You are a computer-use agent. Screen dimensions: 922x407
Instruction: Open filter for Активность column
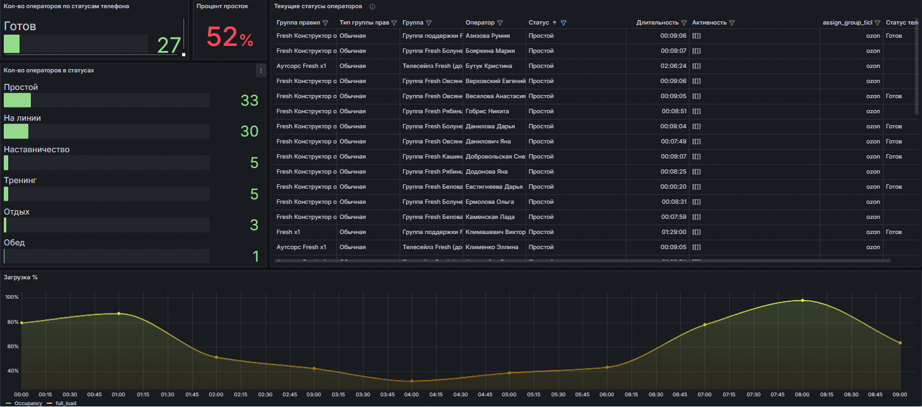click(732, 23)
